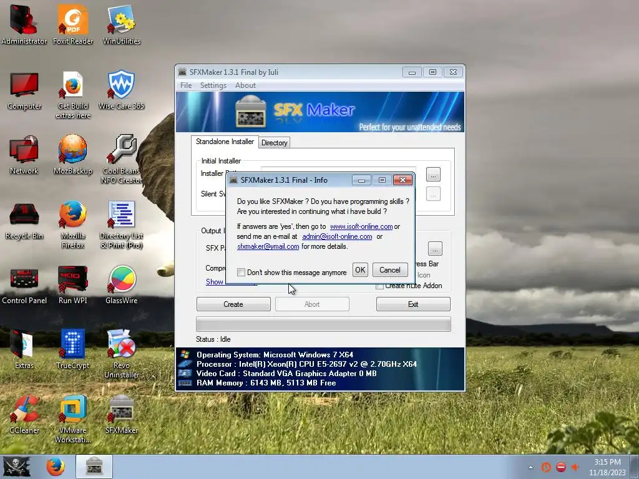Select the Computer desktop icon
This screenshot has height=479, width=639.
coord(24,91)
